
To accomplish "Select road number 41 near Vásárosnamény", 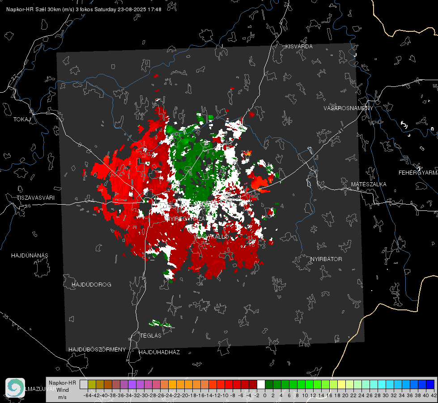I will (340, 131).
